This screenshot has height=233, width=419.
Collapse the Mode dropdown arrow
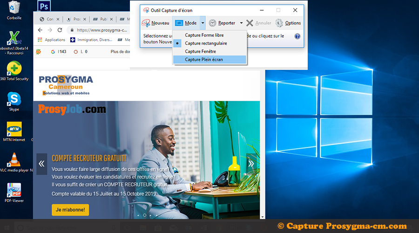click(203, 23)
